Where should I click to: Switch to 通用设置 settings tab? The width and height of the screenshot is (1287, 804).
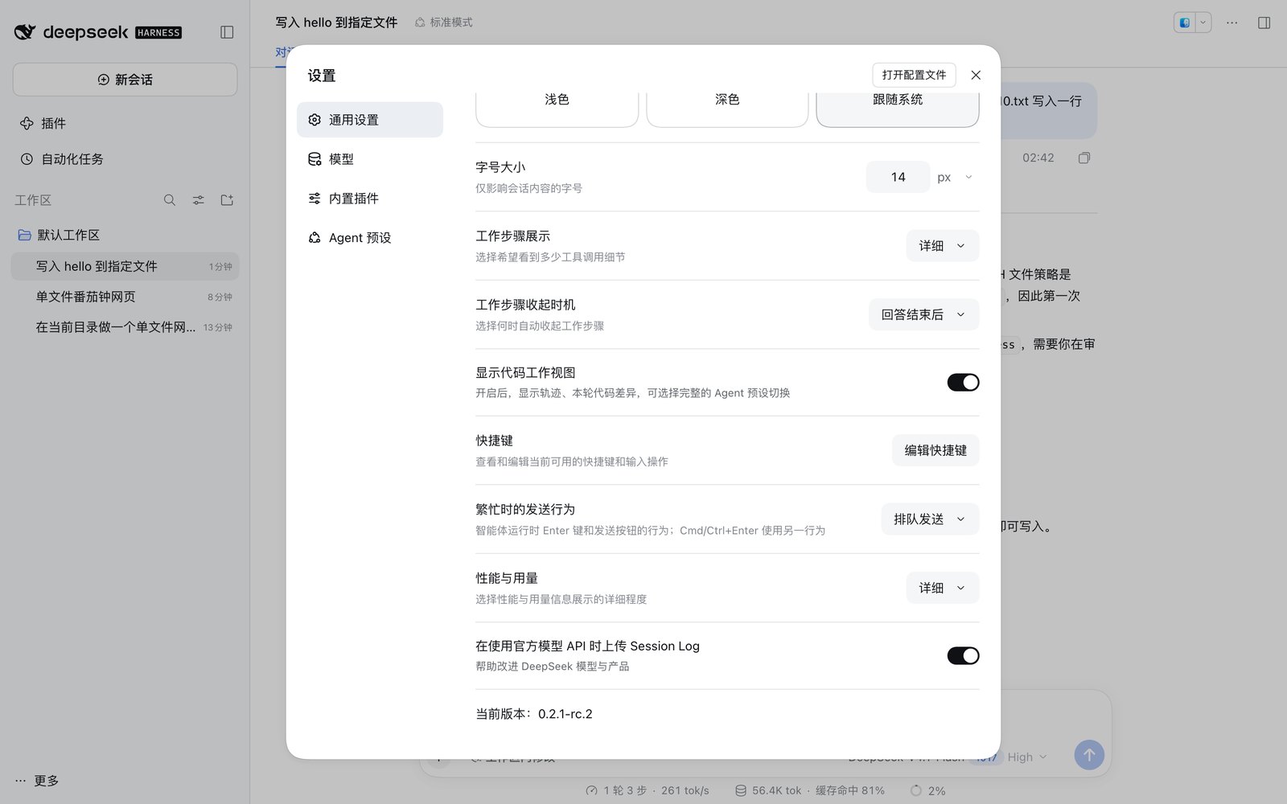(x=370, y=120)
